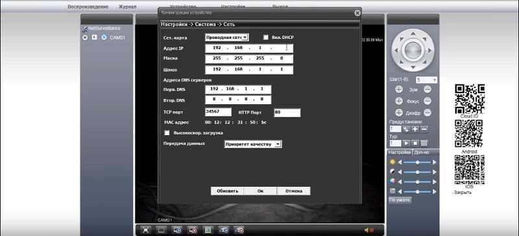The height and width of the screenshot is (236, 519).
Task: Click left arrow of contrast slider
Action: [400, 172]
